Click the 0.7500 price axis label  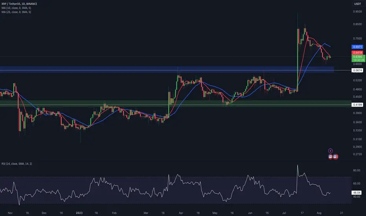(357, 38)
